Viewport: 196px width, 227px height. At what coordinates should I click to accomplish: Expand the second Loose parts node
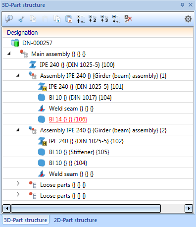pyautogui.click(x=18, y=194)
